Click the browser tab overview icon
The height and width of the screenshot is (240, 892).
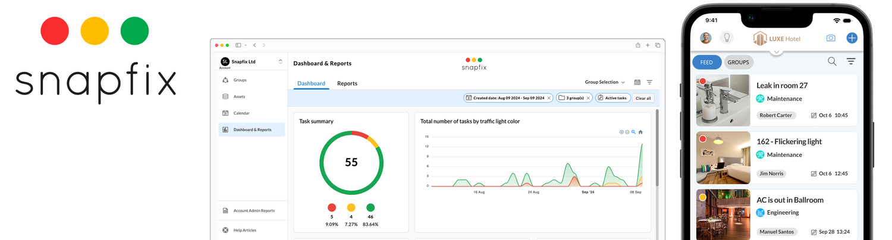[658, 45]
